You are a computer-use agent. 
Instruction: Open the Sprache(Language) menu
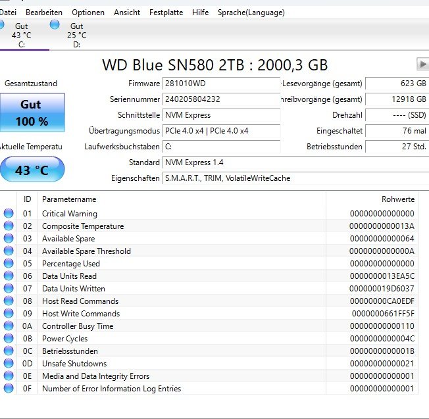pyautogui.click(x=251, y=12)
